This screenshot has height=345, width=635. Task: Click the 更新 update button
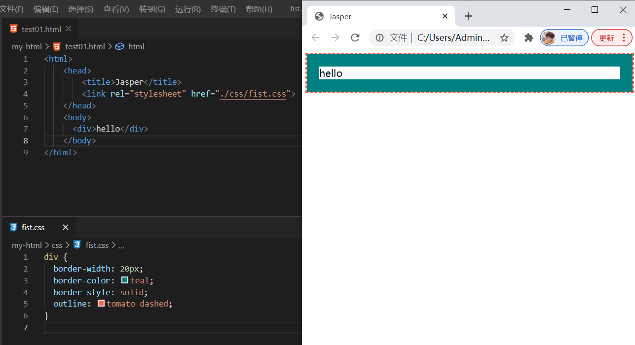(x=607, y=38)
